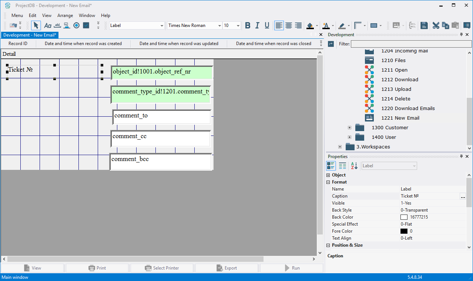Screen dimensions: 473x281
Task: Pick the Label (Aa) control tool
Action: click(48, 25)
